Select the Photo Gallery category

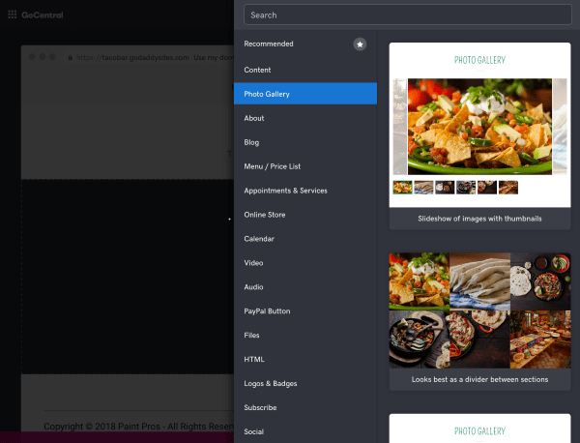pos(305,94)
